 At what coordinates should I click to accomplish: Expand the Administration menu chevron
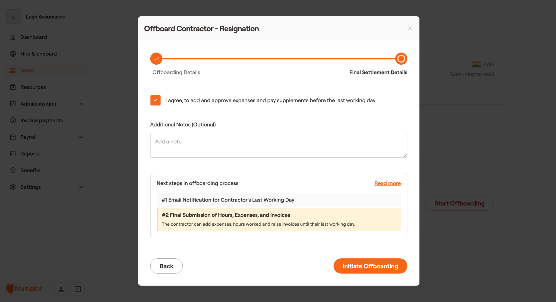[81, 104]
